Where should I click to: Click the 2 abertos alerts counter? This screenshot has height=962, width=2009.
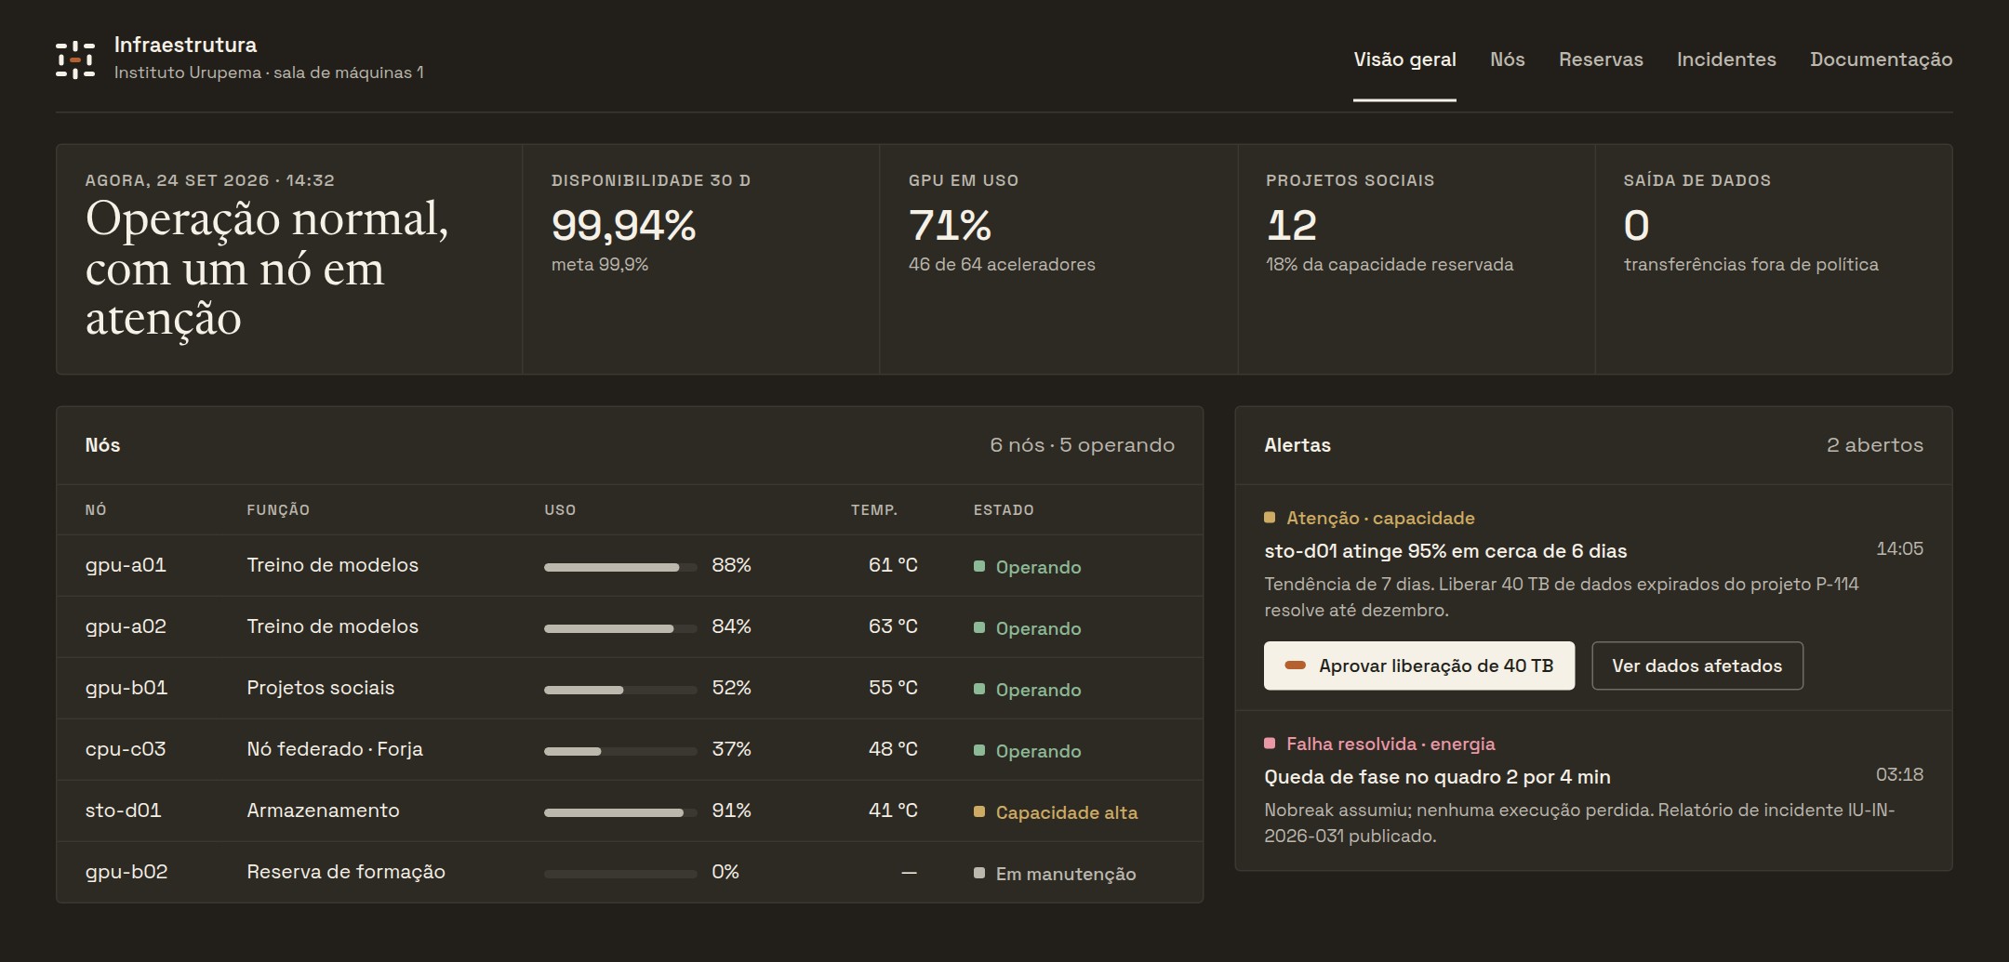(1875, 445)
